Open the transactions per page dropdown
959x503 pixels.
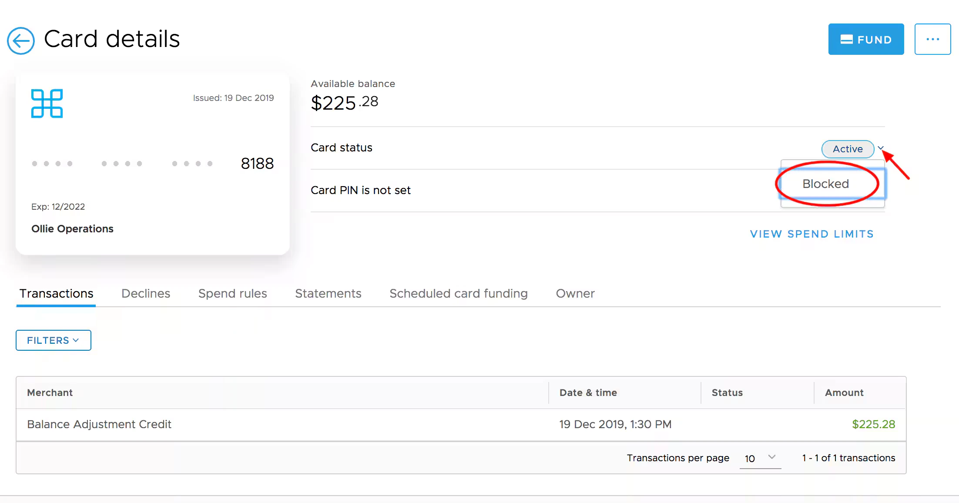(x=760, y=458)
